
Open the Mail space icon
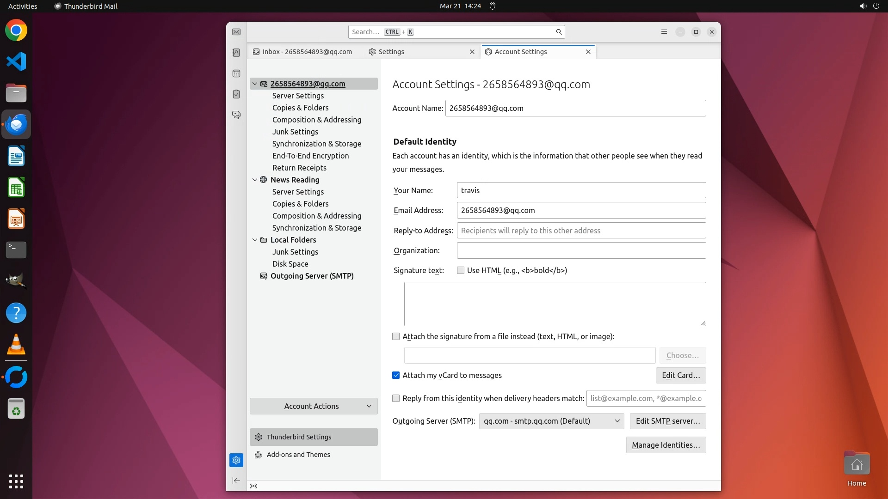pyautogui.click(x=236, y=32)
